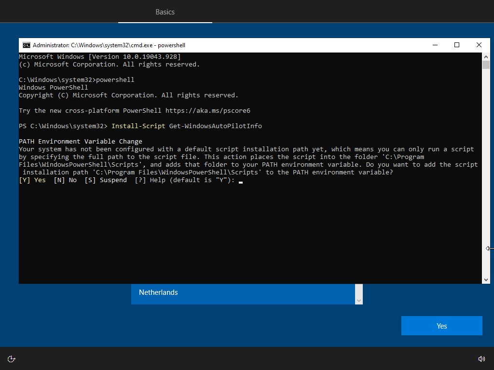Click the cmd.exe icon in the title bar
Image resolution: width=494 pixels, height=370 pixels.
pyautogui.click(x=27, y=45)
